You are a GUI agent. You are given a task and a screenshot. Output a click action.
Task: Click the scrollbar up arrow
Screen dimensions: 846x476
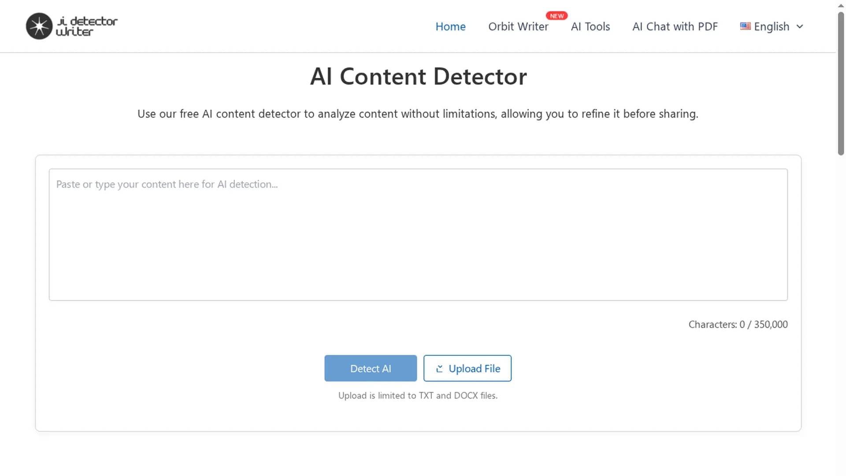pyautogui.click(x=841, y=5)
